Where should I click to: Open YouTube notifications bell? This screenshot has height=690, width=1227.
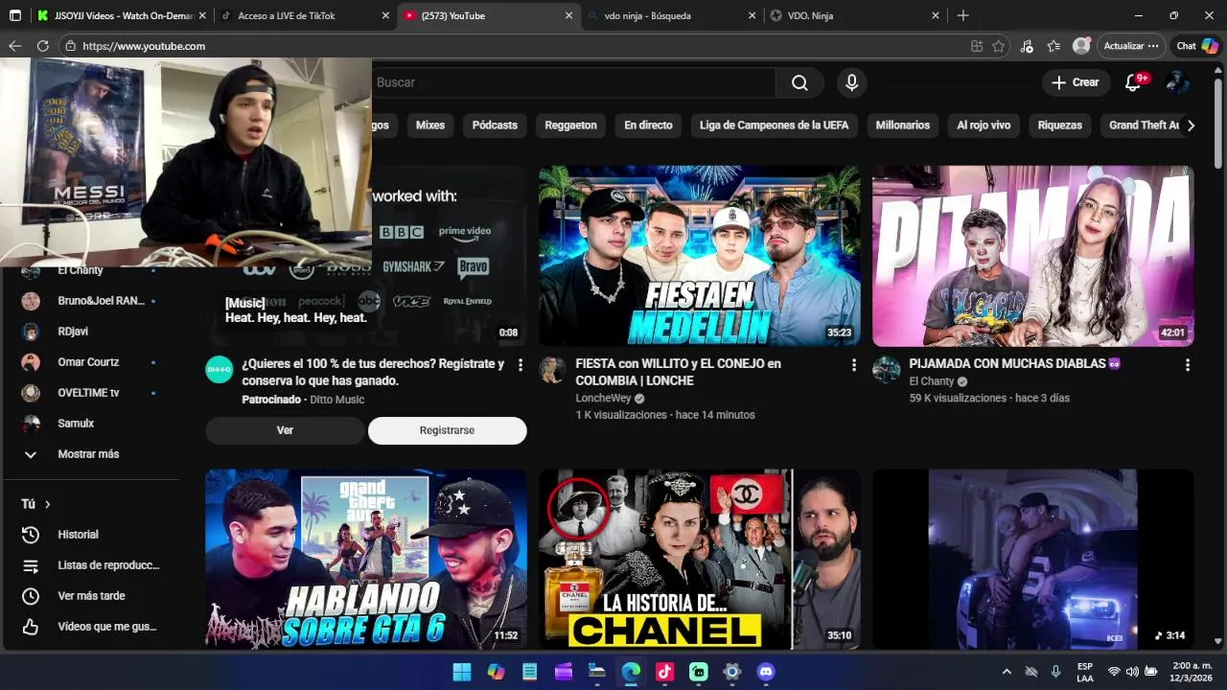click(1133, 82)
